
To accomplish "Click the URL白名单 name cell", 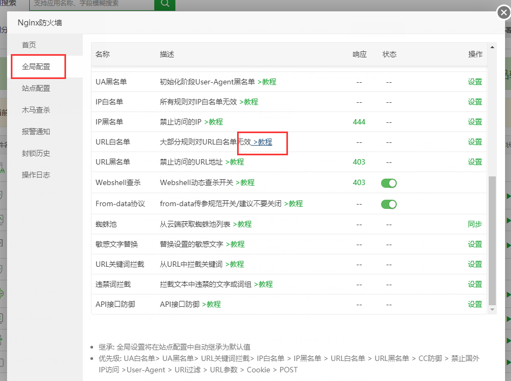I will (x=113, y=142).
